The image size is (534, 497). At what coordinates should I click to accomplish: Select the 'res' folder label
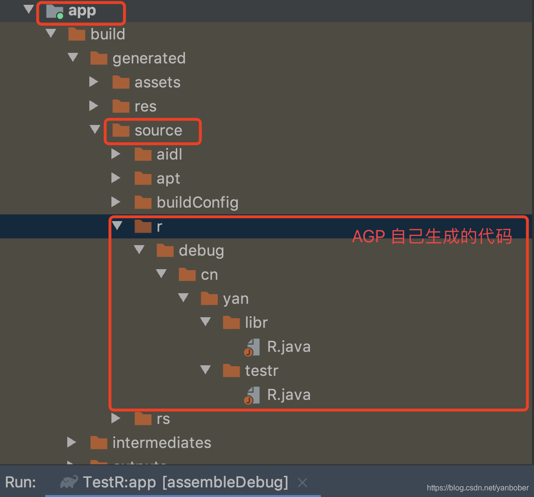click(146, 106)
